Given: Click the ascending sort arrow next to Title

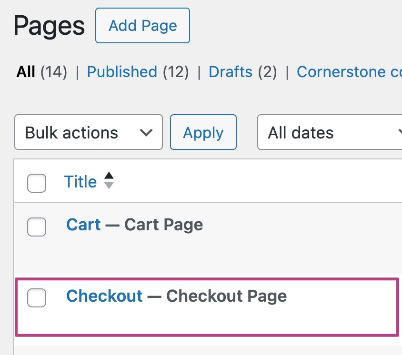Looking at the screenshot, I should click(x=109, y=176).
